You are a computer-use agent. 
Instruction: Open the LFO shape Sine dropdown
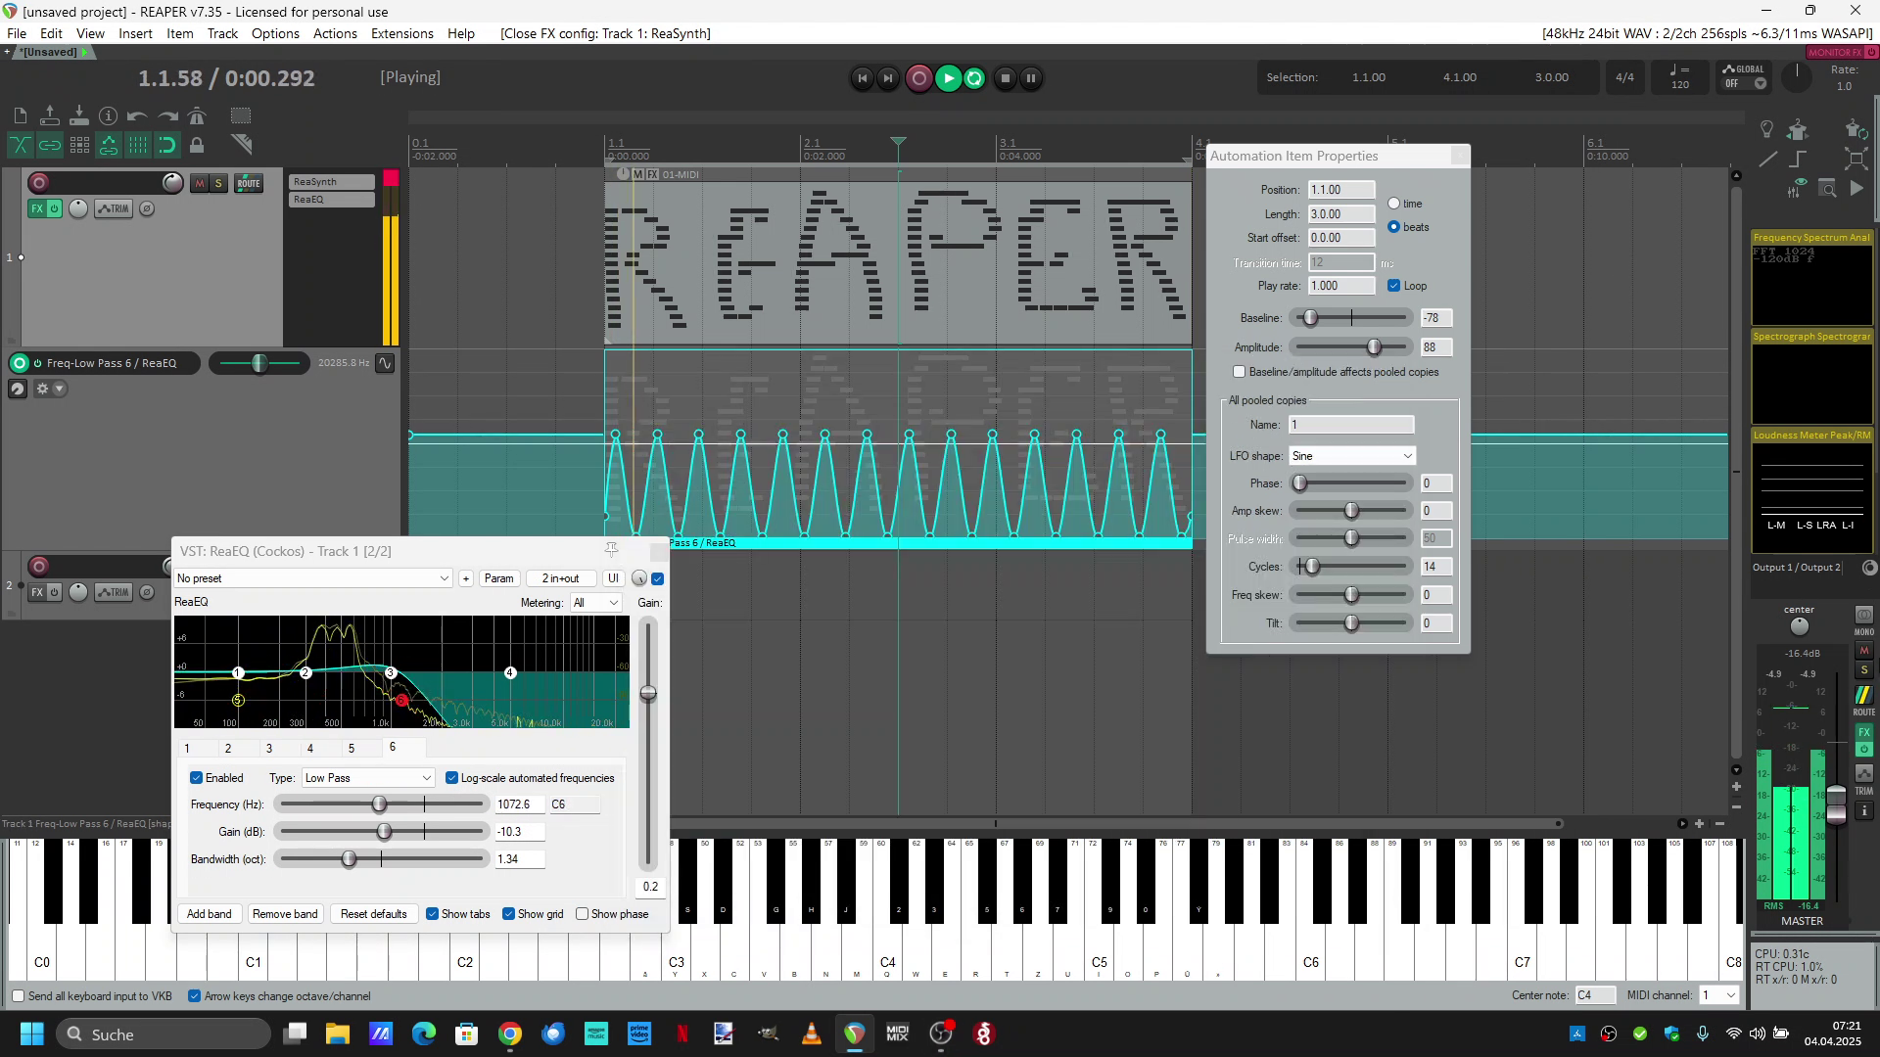click(1351, 456)
